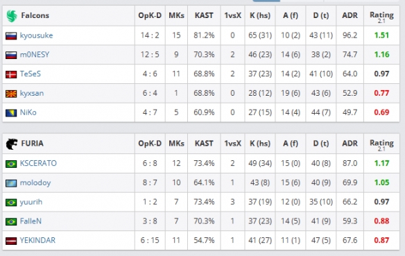The width and height of the screenshot is (405, 256).
Task: Open the FalleN player link
Action: 31,221
